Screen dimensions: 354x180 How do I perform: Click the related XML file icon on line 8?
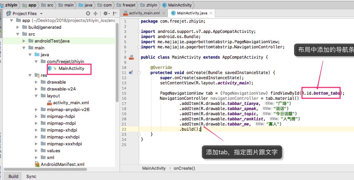coord(131,57)
